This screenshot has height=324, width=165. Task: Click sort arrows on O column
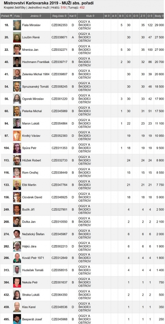[151, 16]
